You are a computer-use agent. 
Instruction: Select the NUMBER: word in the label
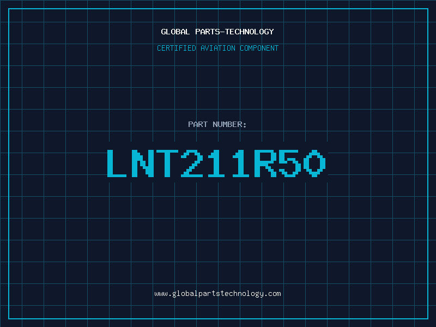point(229,124)
